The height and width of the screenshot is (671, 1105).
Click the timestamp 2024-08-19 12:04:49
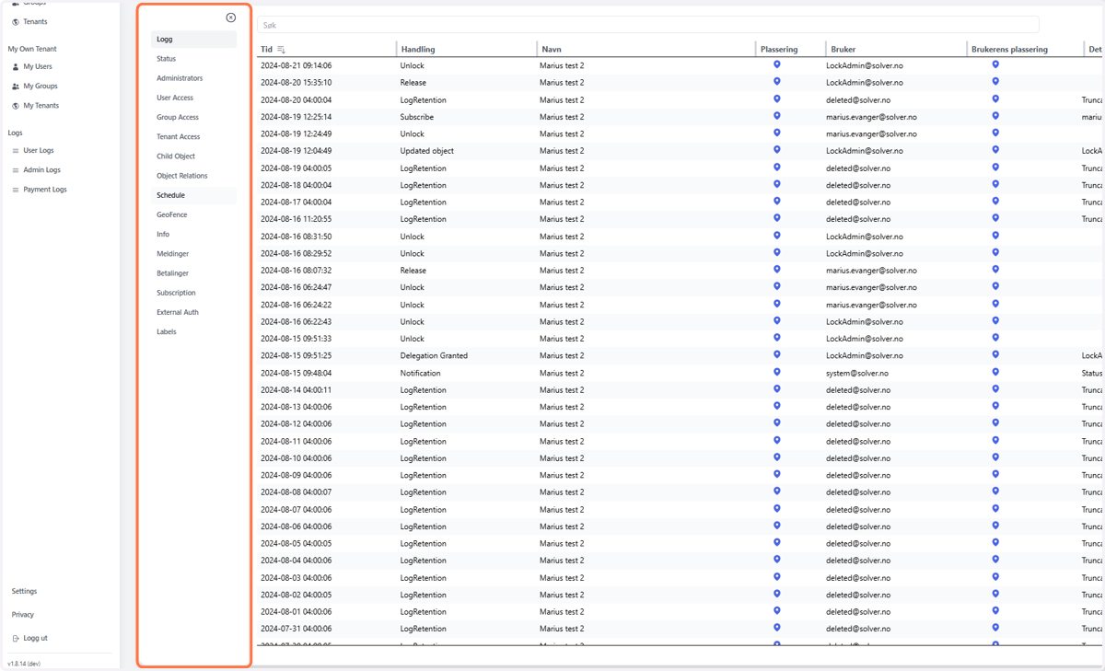pos(296,151)
